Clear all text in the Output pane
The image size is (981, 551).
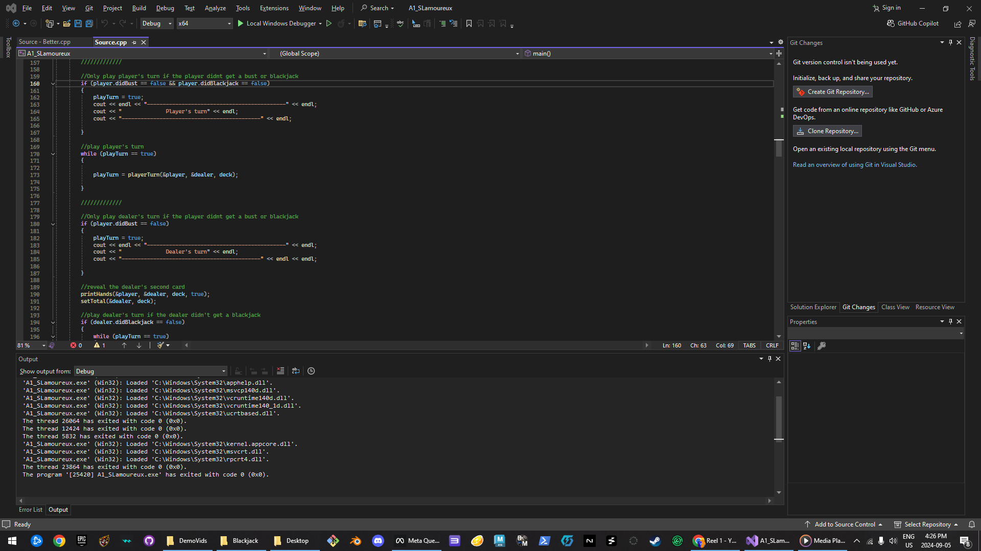pyautogui.click(x=281, y=371)
